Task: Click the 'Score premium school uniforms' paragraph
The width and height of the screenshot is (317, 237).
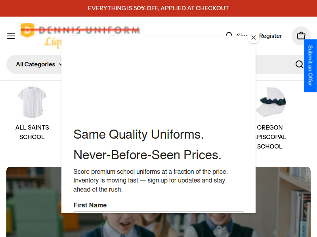Action: tap(151, 181)
